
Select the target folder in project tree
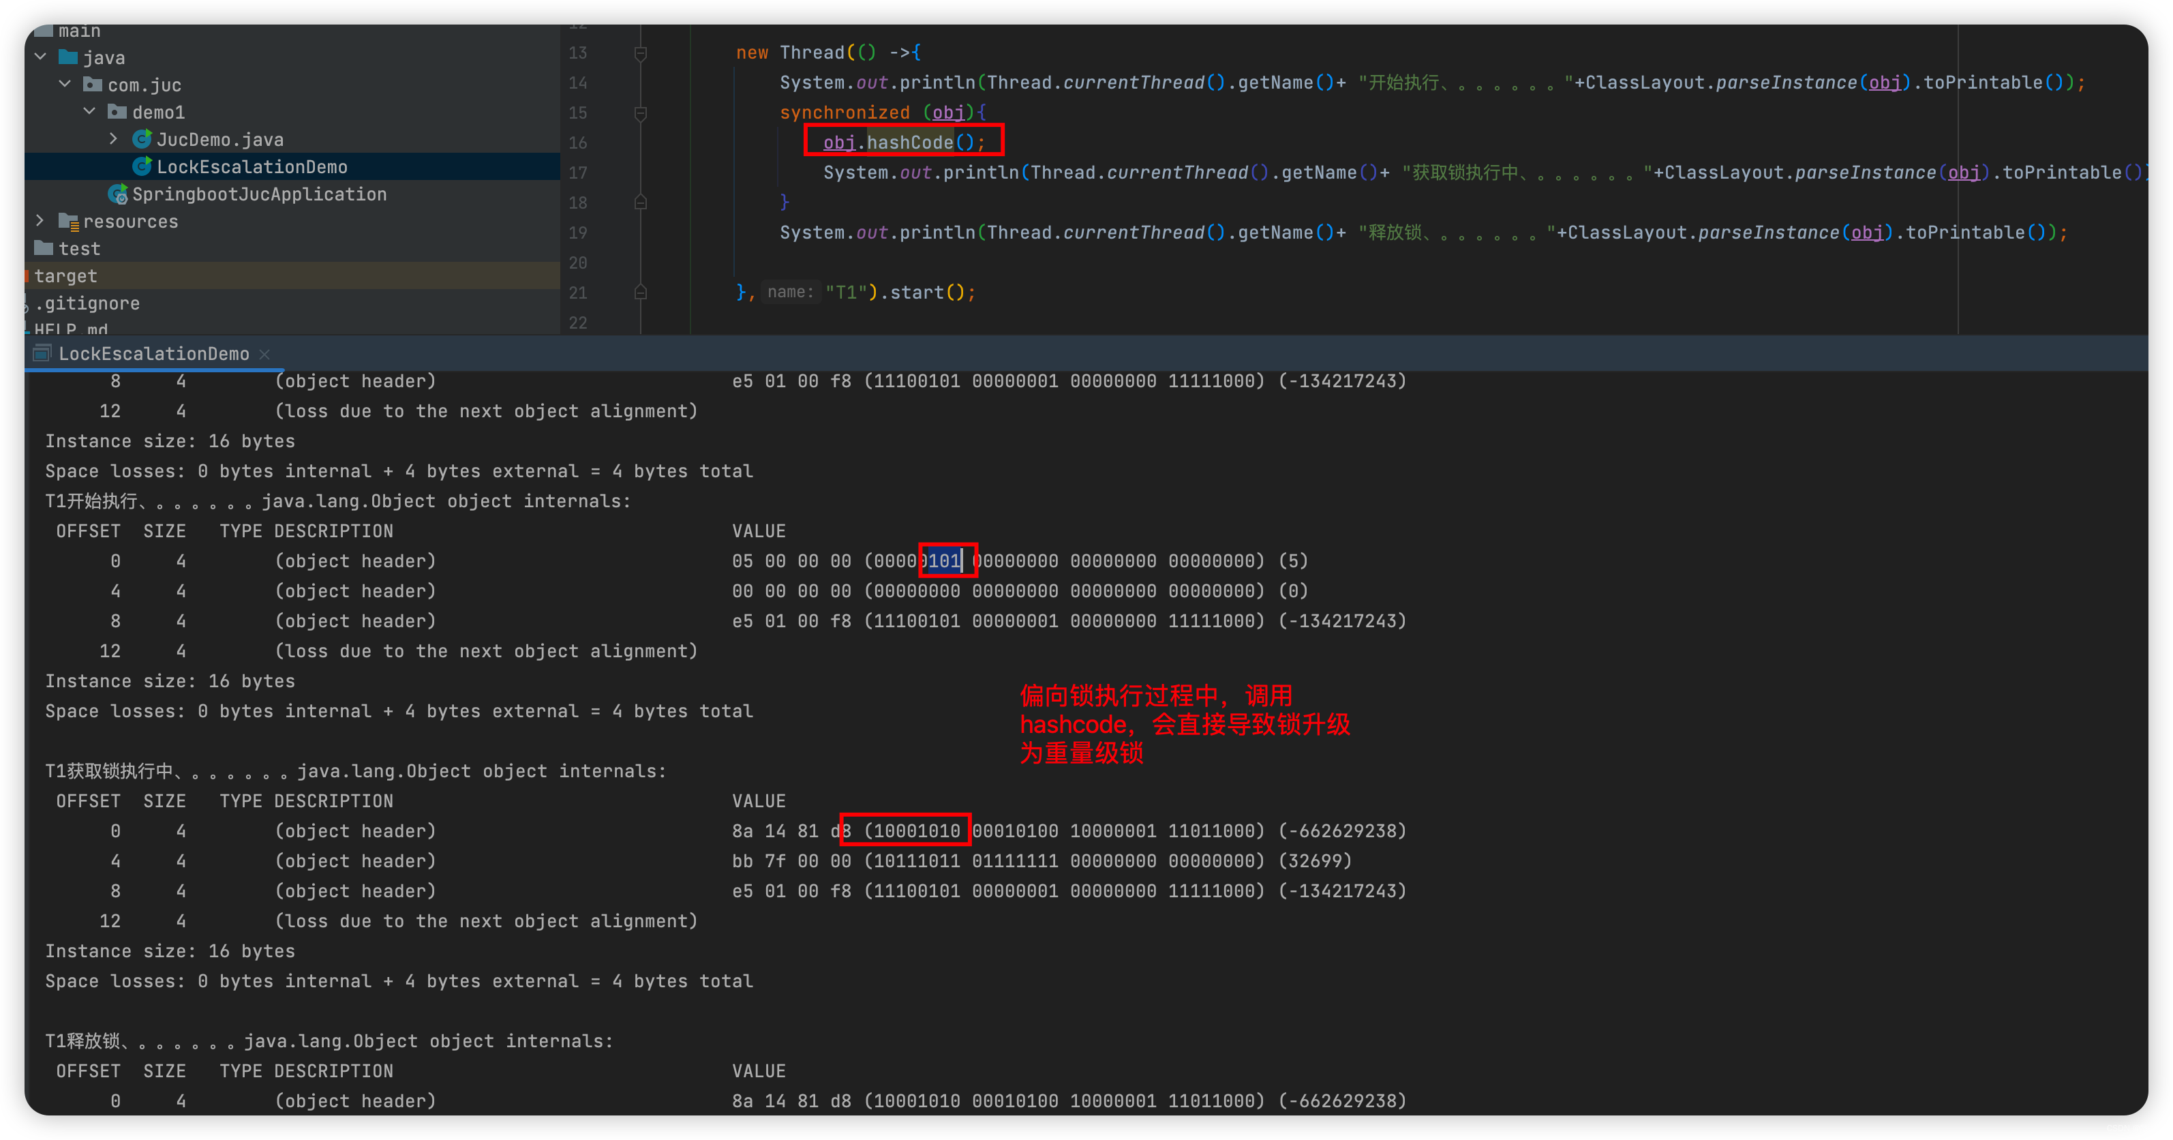(66, 276)
